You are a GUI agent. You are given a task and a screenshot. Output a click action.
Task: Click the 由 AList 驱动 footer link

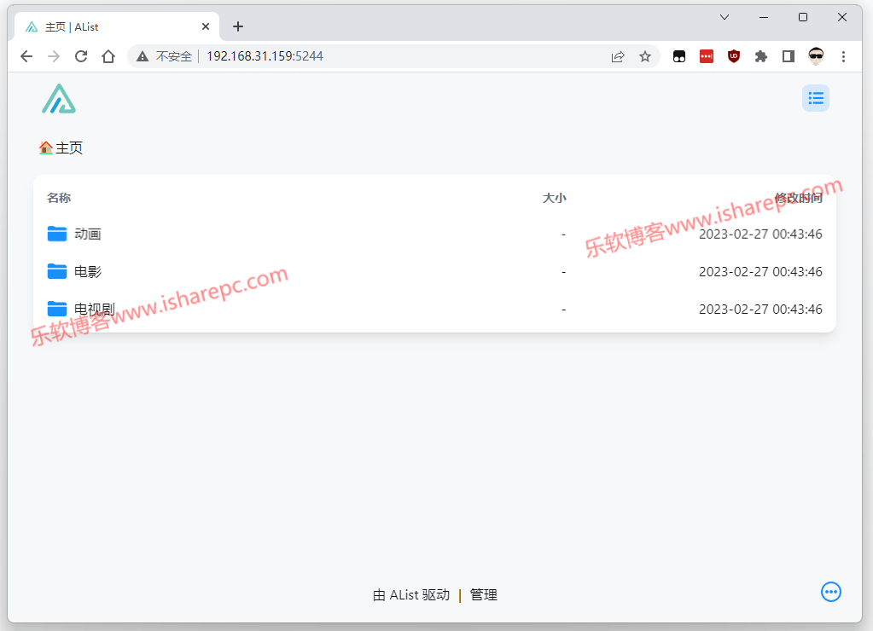click(x=410, y=595)
